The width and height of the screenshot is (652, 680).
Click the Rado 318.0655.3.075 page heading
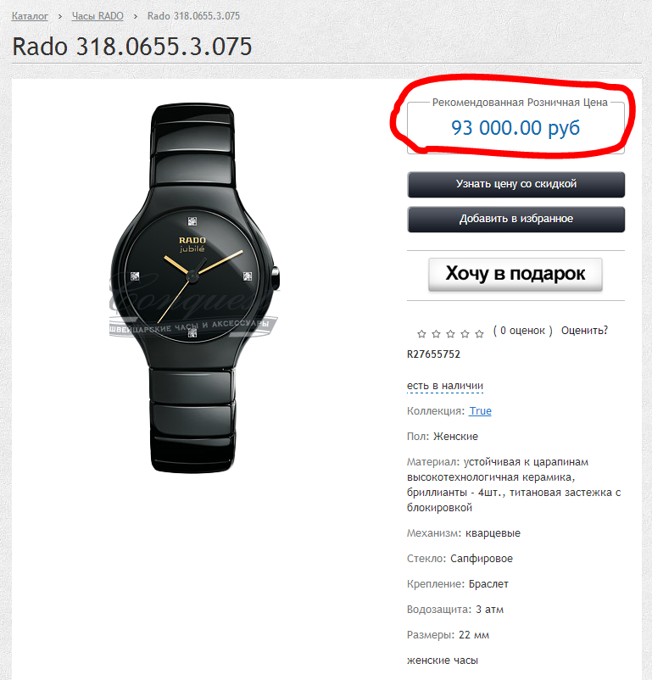(132, 47)
